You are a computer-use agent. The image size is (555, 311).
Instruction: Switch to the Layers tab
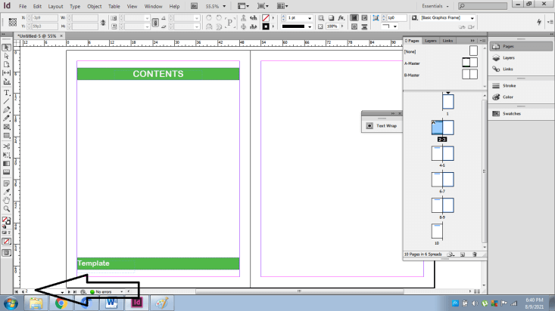click(x=430, y=41)
